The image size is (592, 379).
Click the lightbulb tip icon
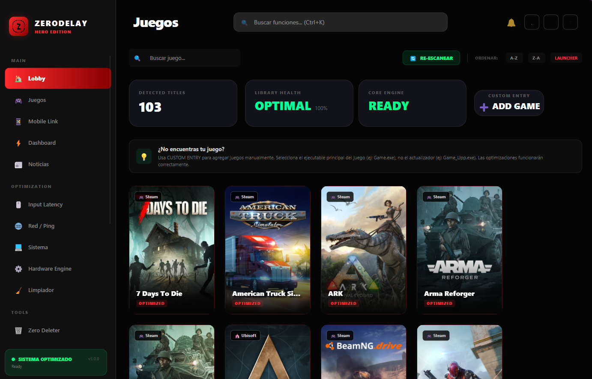[x=144, y=157]
